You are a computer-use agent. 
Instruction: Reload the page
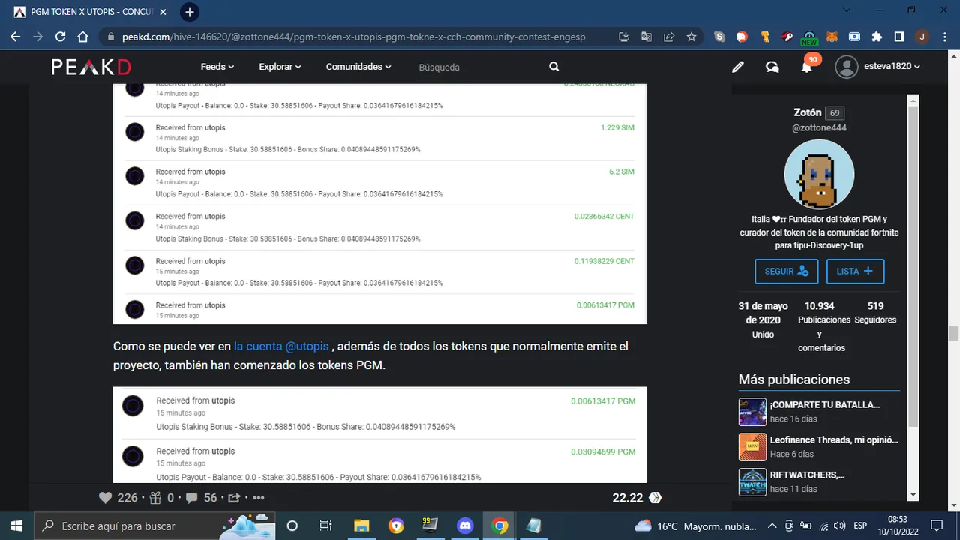point(61,37)
